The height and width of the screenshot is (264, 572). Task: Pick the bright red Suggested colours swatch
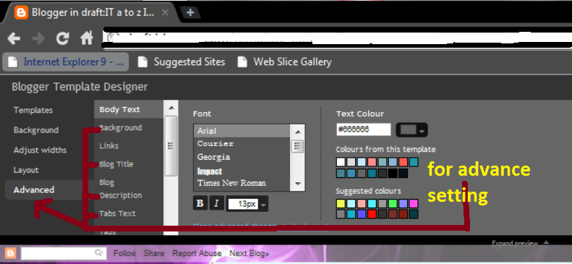pyautogui.click(x=372, y=214)
